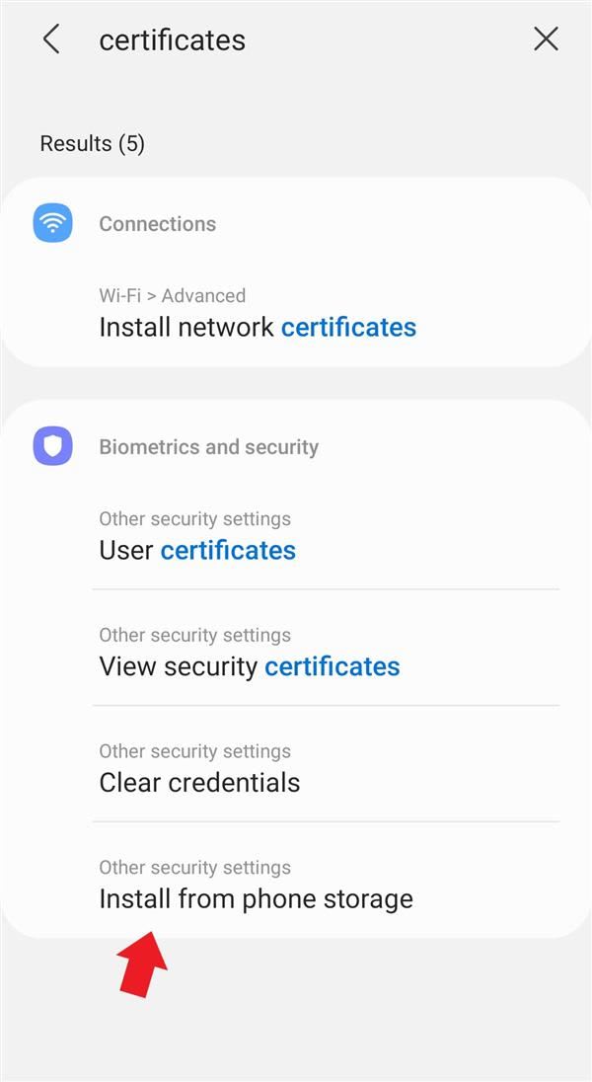The height and width of the screenshot is (1082, 592).
Task: Open the Connections category header
Action: (157, 224)
